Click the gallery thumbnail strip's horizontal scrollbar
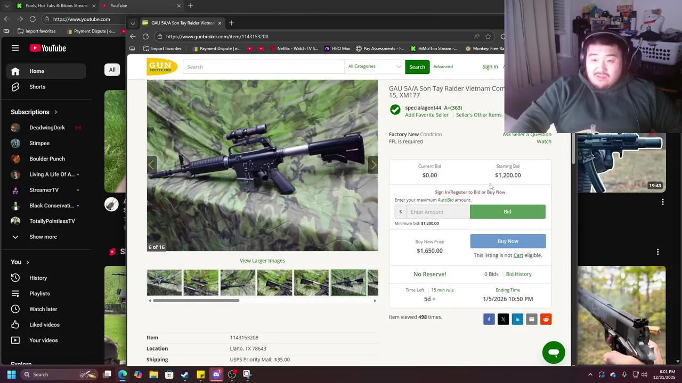This screenshot has width=682, height=383. (197, 301)
